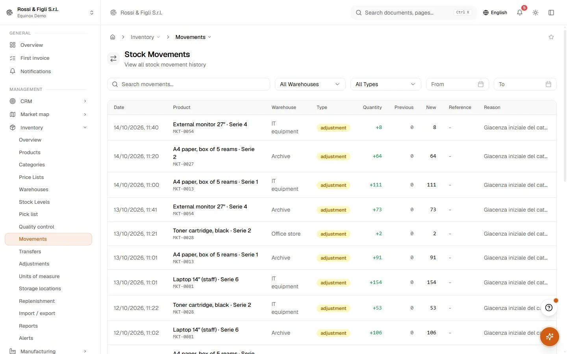Click adjustment badge on 14/10/2026, 11:40 row
Screen dimensions: 567x354
333,128
